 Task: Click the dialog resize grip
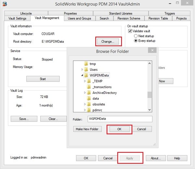[154, 144]
